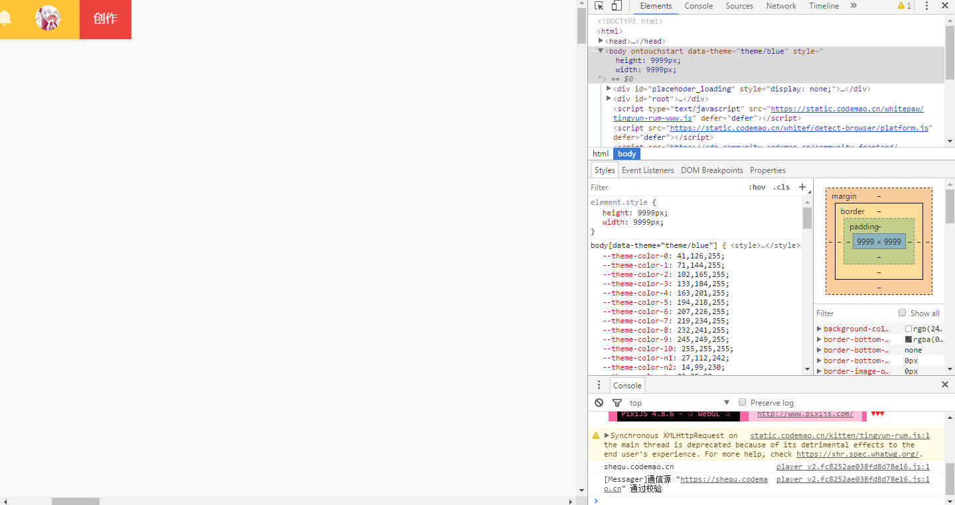Click the red 创作 button
955x505 pixels.
point(106,19)
